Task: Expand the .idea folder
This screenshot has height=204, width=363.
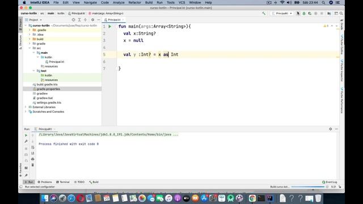Action: click(x=29, y=35)
